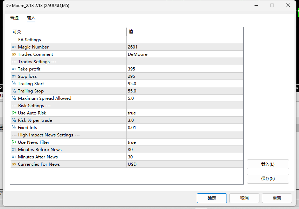
Task: Click the fraction icon beside Risk % per trade
Action: pos(14,120)
